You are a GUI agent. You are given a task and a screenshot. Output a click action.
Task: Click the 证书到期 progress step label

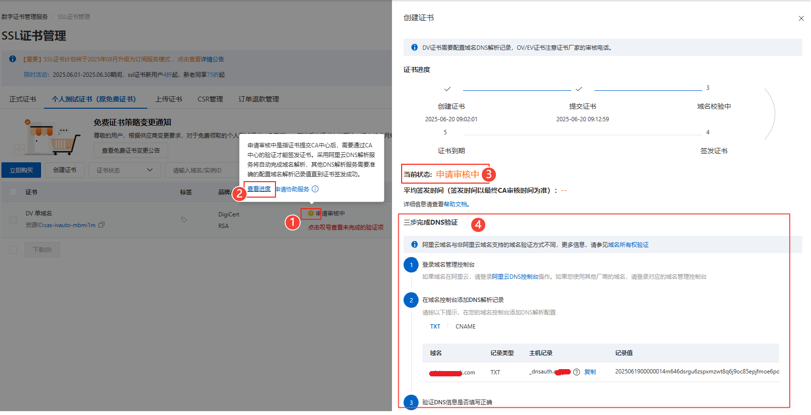451,151
